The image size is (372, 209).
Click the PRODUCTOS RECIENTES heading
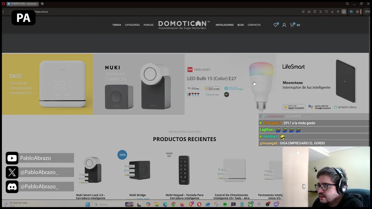click(185, 139)
